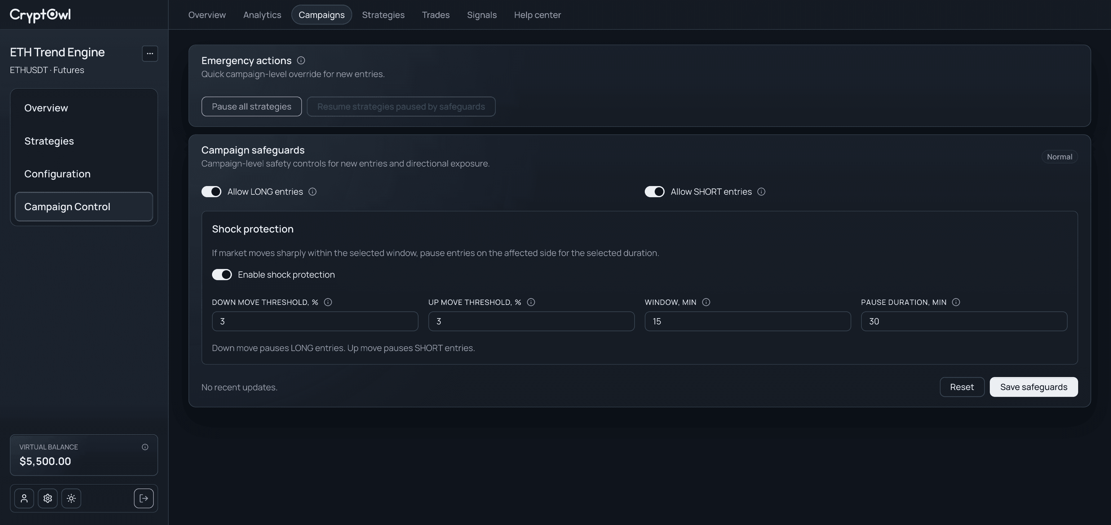Click the Normal status badge
The height and width of the screenshot is (525, 1111).
tap(1060, 157)
